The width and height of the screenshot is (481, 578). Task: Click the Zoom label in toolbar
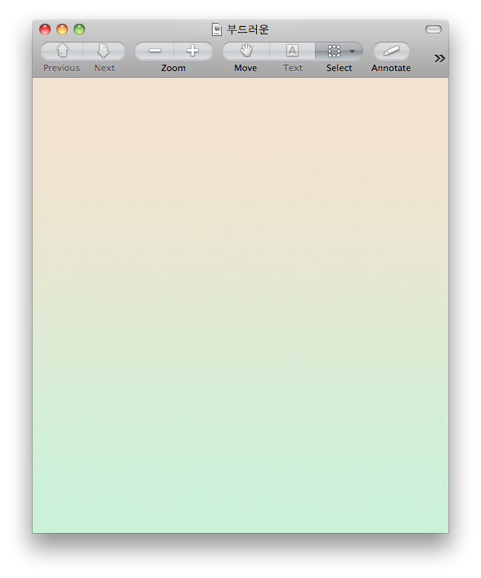point(173,68)
